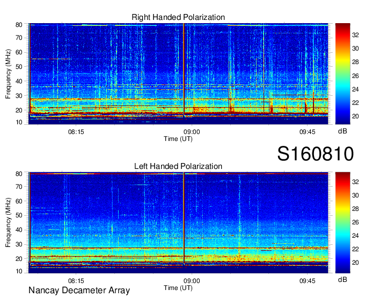Image resolution: width=365 pixels, height=297 pixels.
Task: Click the top plot's "Frequency (MHz)" axis label
Action: 8,74
